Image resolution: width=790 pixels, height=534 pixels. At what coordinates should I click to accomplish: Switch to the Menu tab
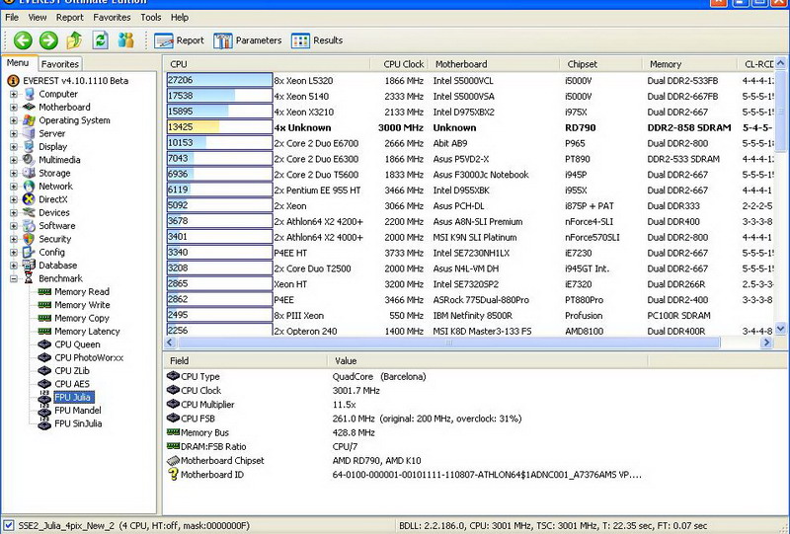18,62
